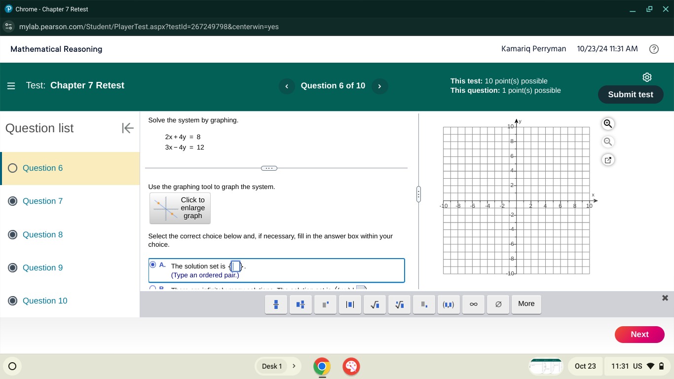Select Question 7 in the list

point(70,201)
